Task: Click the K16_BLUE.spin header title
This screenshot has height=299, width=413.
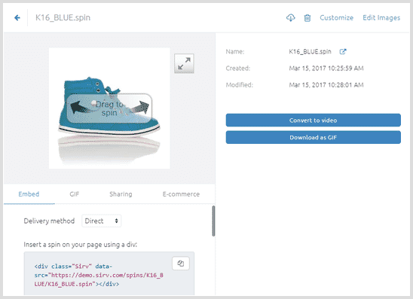Action: (x=63, y=17)
